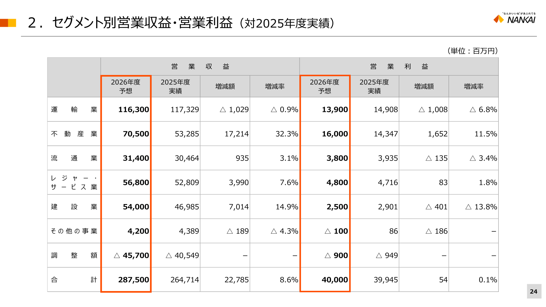Click the value 8.6%

[x=289, y=280]
